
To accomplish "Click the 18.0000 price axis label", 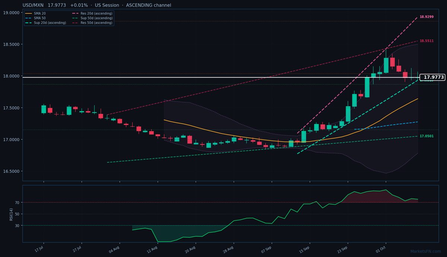I will coord(11,76).
